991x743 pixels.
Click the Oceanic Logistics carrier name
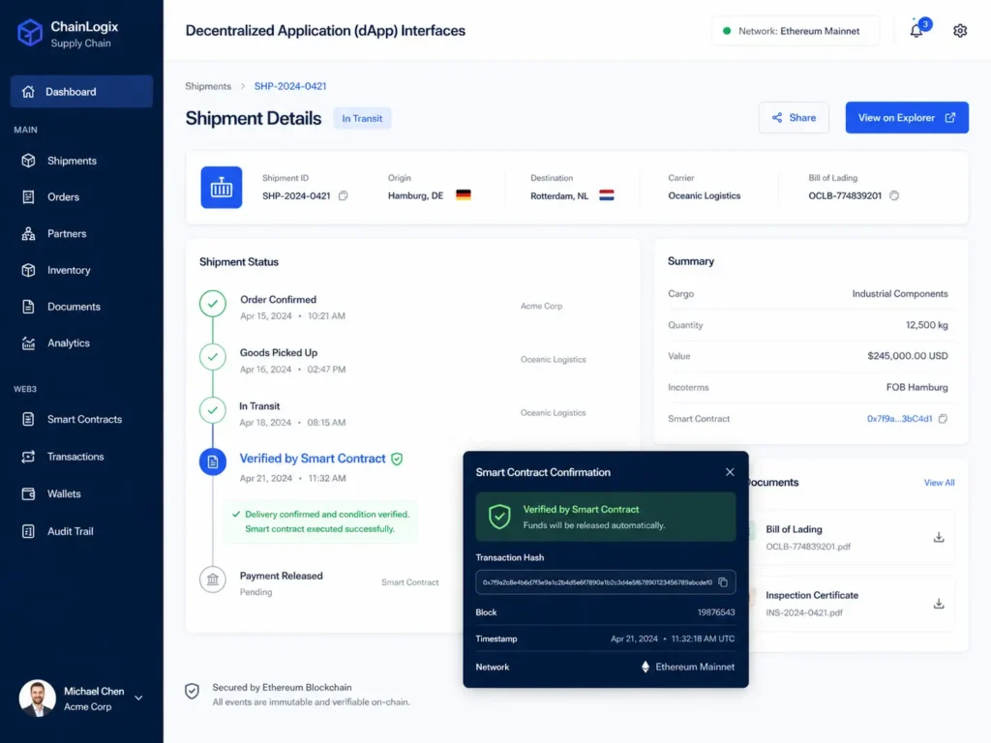point(705,195)
